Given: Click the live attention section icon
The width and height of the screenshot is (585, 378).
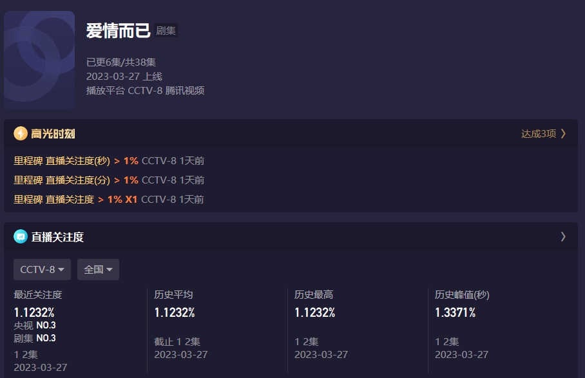Looking at the screenshot, I should pos(21,236).
